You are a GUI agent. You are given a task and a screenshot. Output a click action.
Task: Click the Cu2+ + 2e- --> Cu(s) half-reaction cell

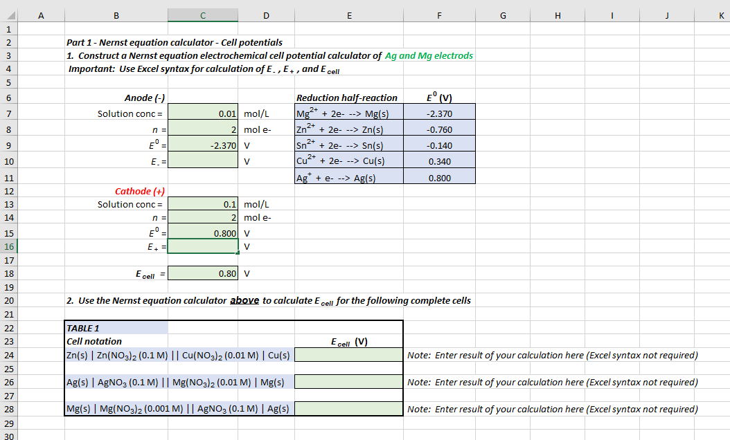[x=349, y=161]
